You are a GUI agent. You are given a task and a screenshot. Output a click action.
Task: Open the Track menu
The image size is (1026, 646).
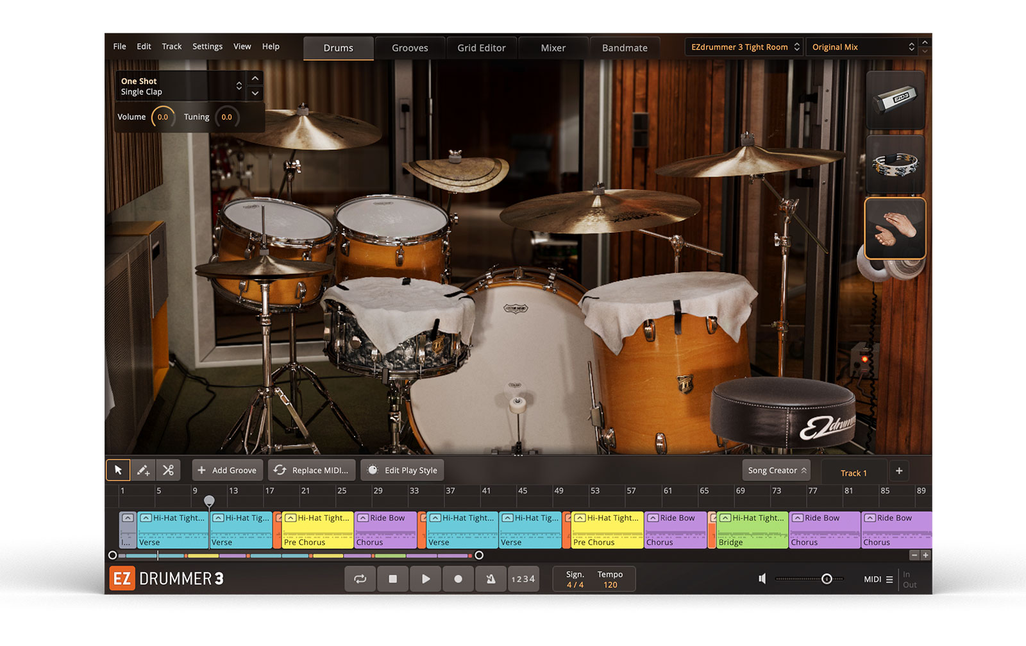pos(172,46)
